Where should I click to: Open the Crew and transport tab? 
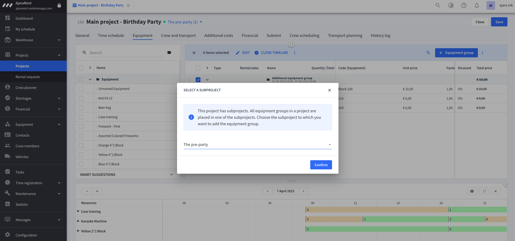pyautogui.click(x=178, y=36)
